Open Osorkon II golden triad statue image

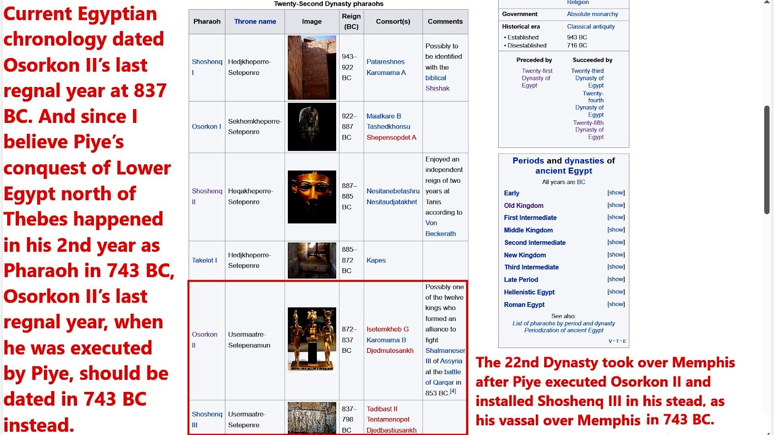pos(312,340)
